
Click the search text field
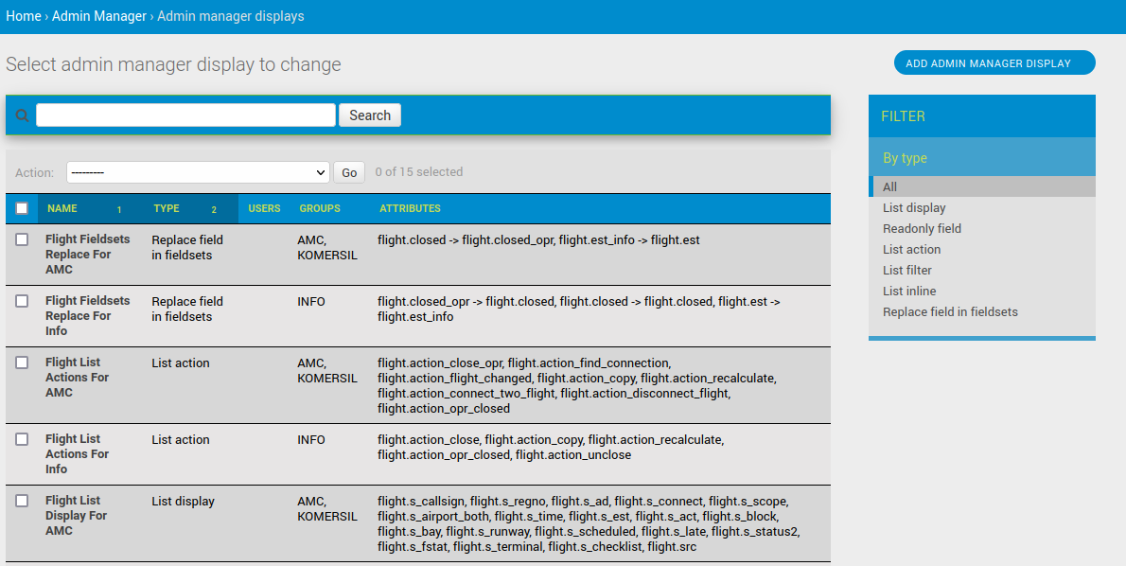tap(185, 115)
